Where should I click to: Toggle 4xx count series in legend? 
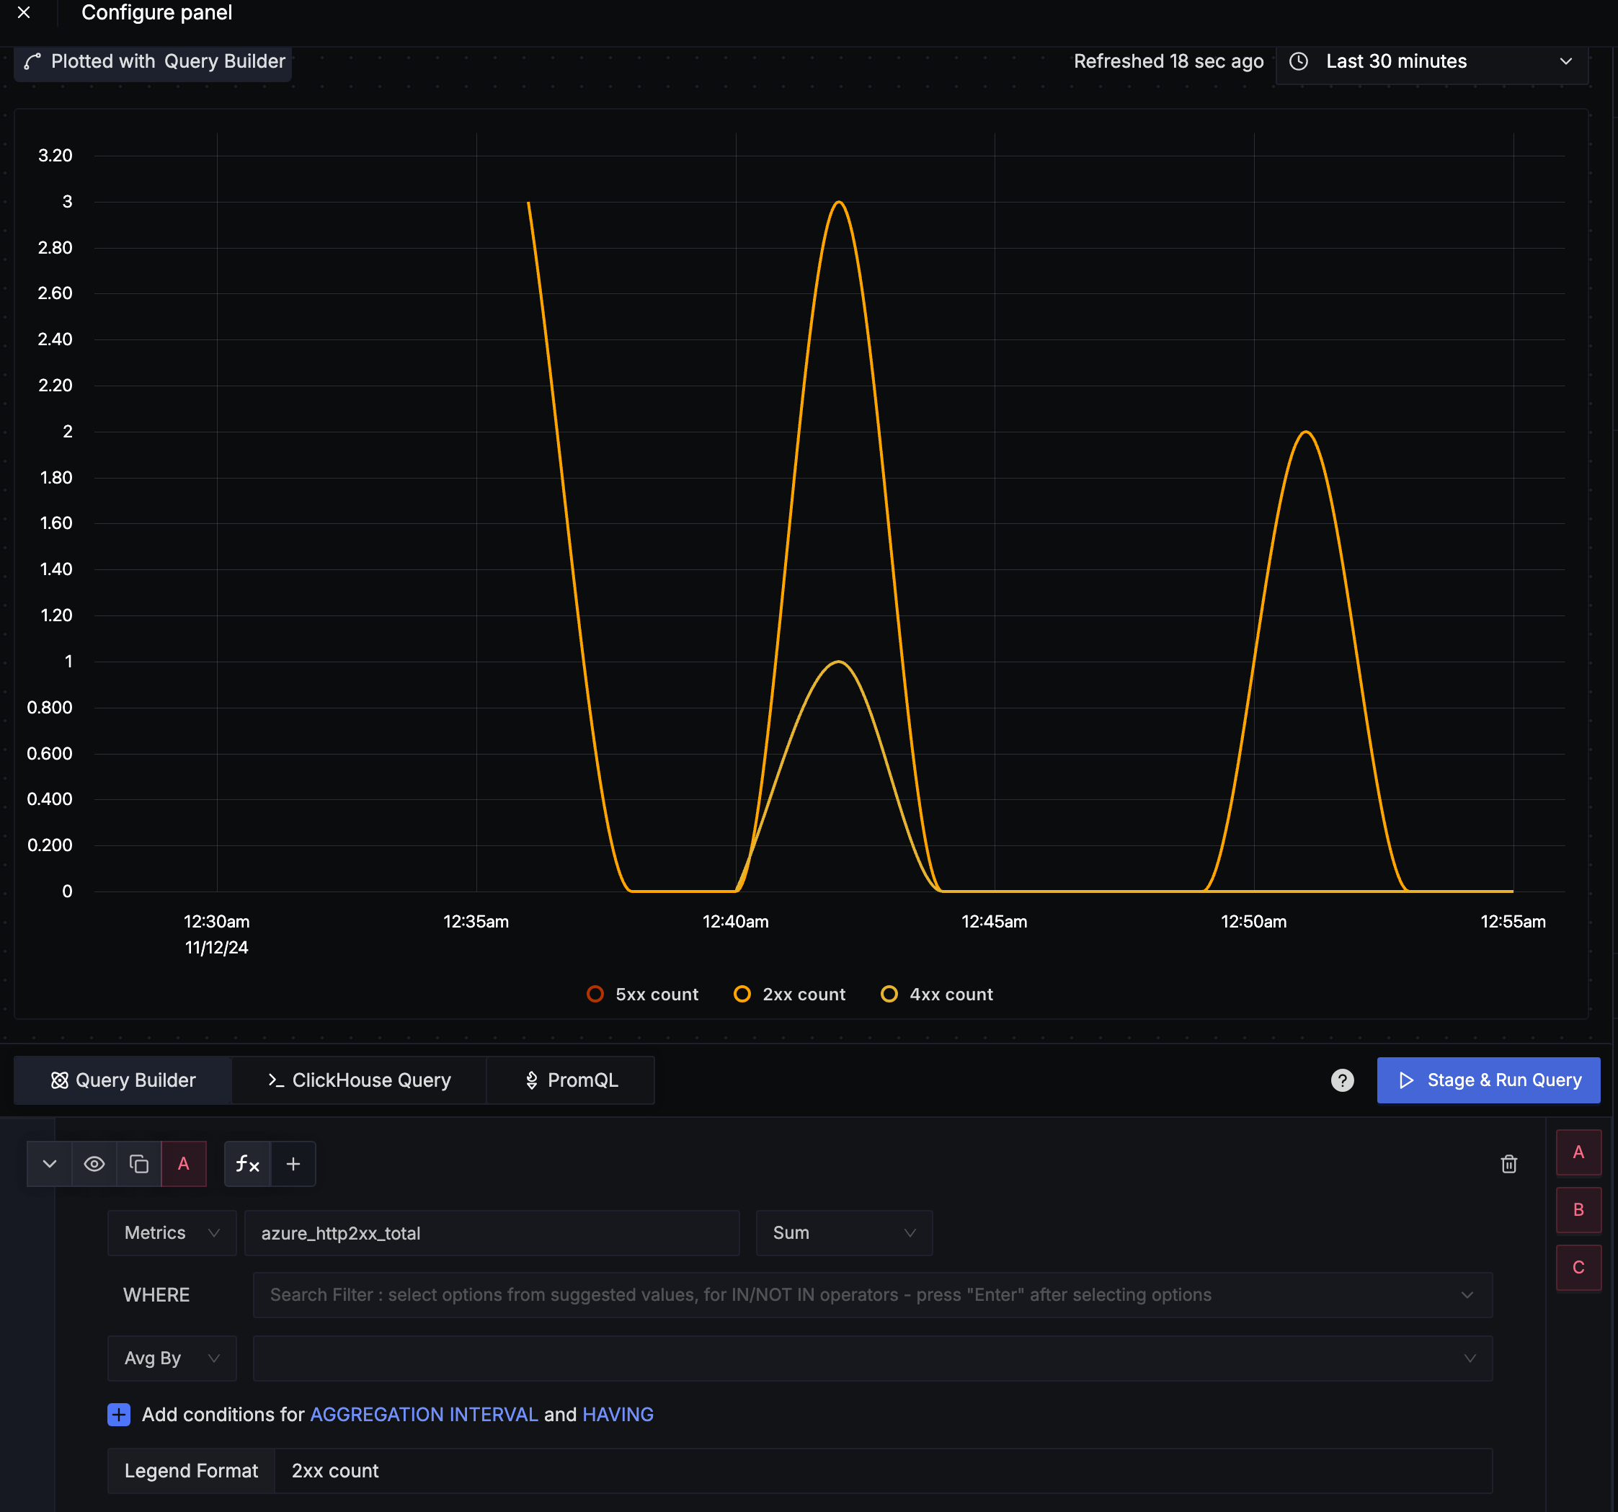point(937,994)
